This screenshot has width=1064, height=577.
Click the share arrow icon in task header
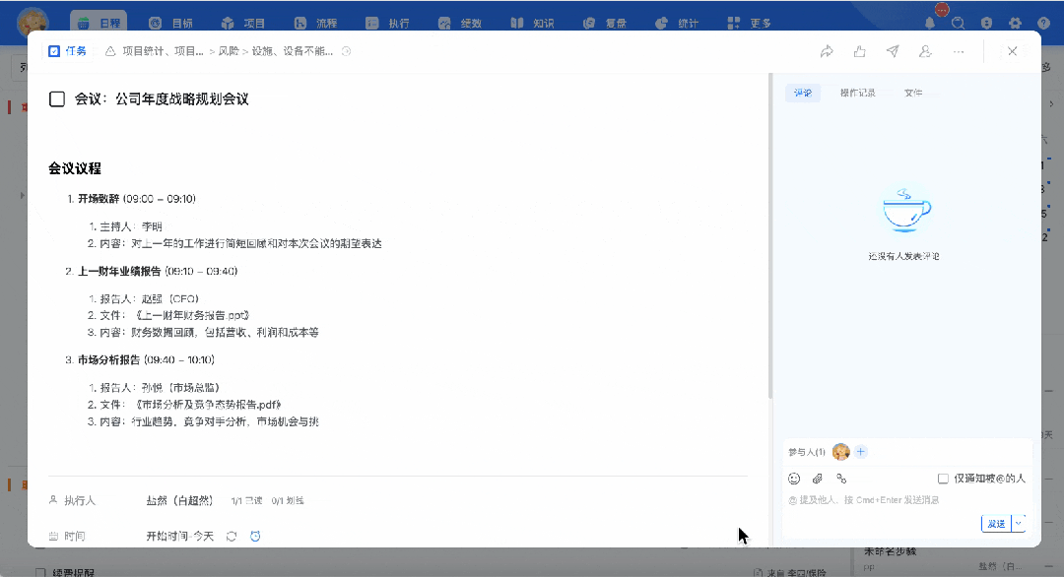[x=827, y=51]
